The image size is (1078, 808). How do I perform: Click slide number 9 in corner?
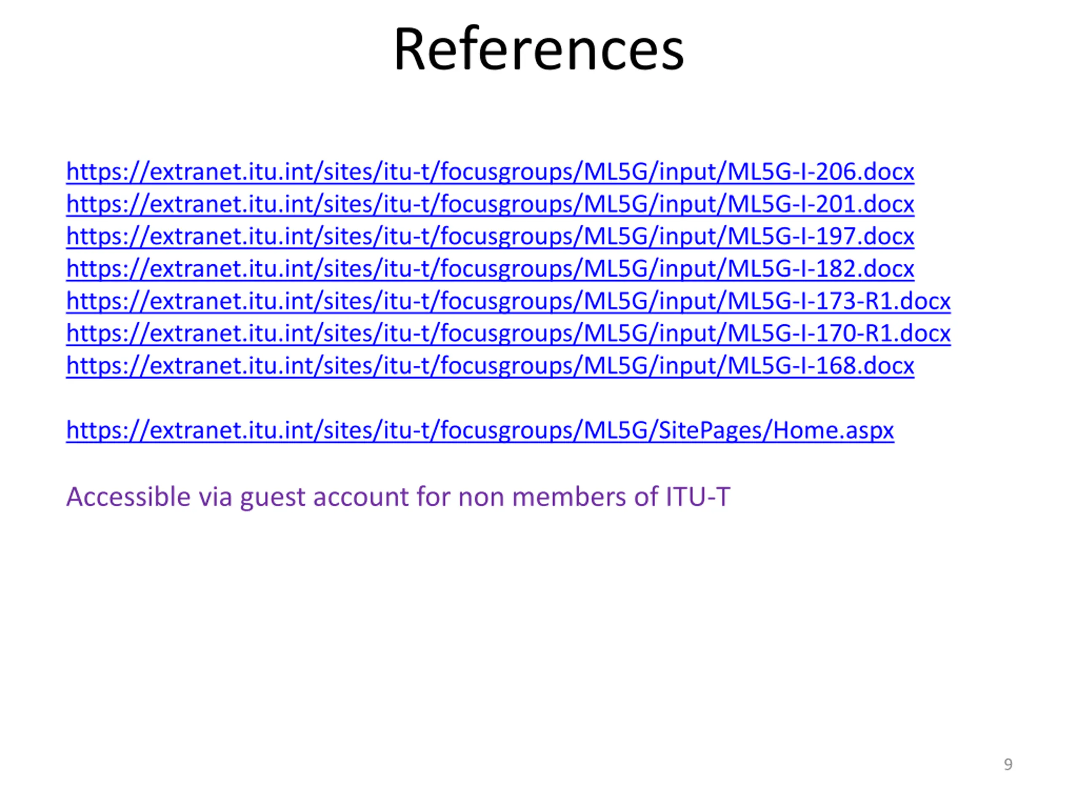point(1009,764)
